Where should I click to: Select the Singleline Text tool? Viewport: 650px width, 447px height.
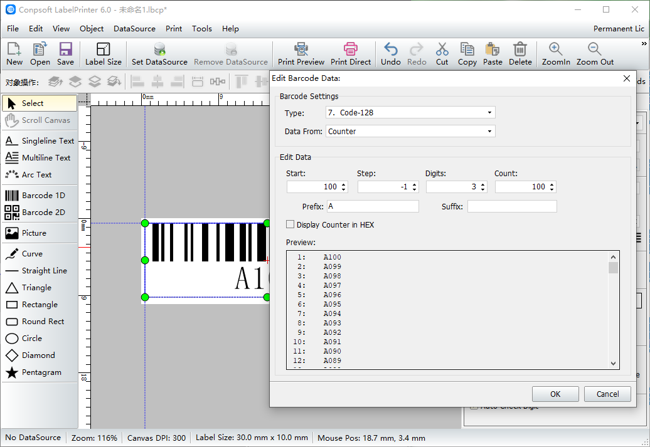(40, 141)
